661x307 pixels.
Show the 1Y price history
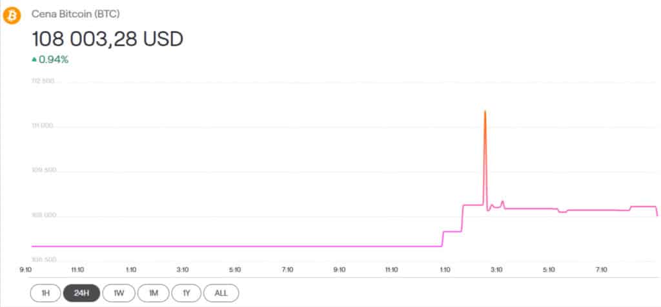click(x=187, y=293)
